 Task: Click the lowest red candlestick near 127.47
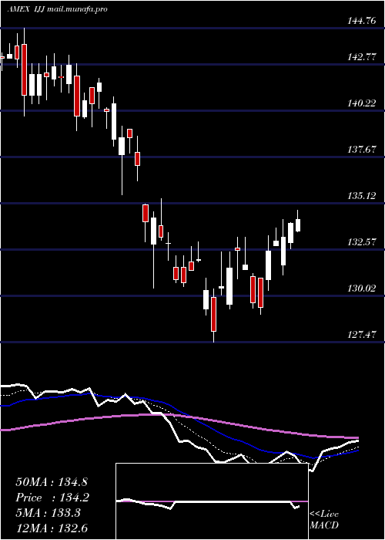[x=213, y=314]
